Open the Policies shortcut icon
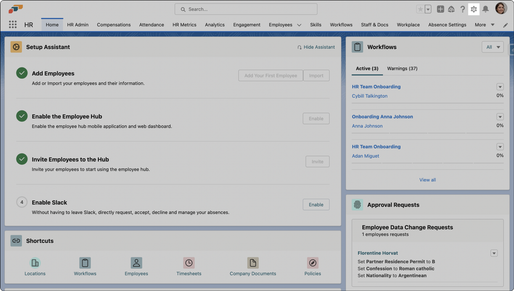Image resolution: width=514 pixels, height=291 pixels. [313, 263]
